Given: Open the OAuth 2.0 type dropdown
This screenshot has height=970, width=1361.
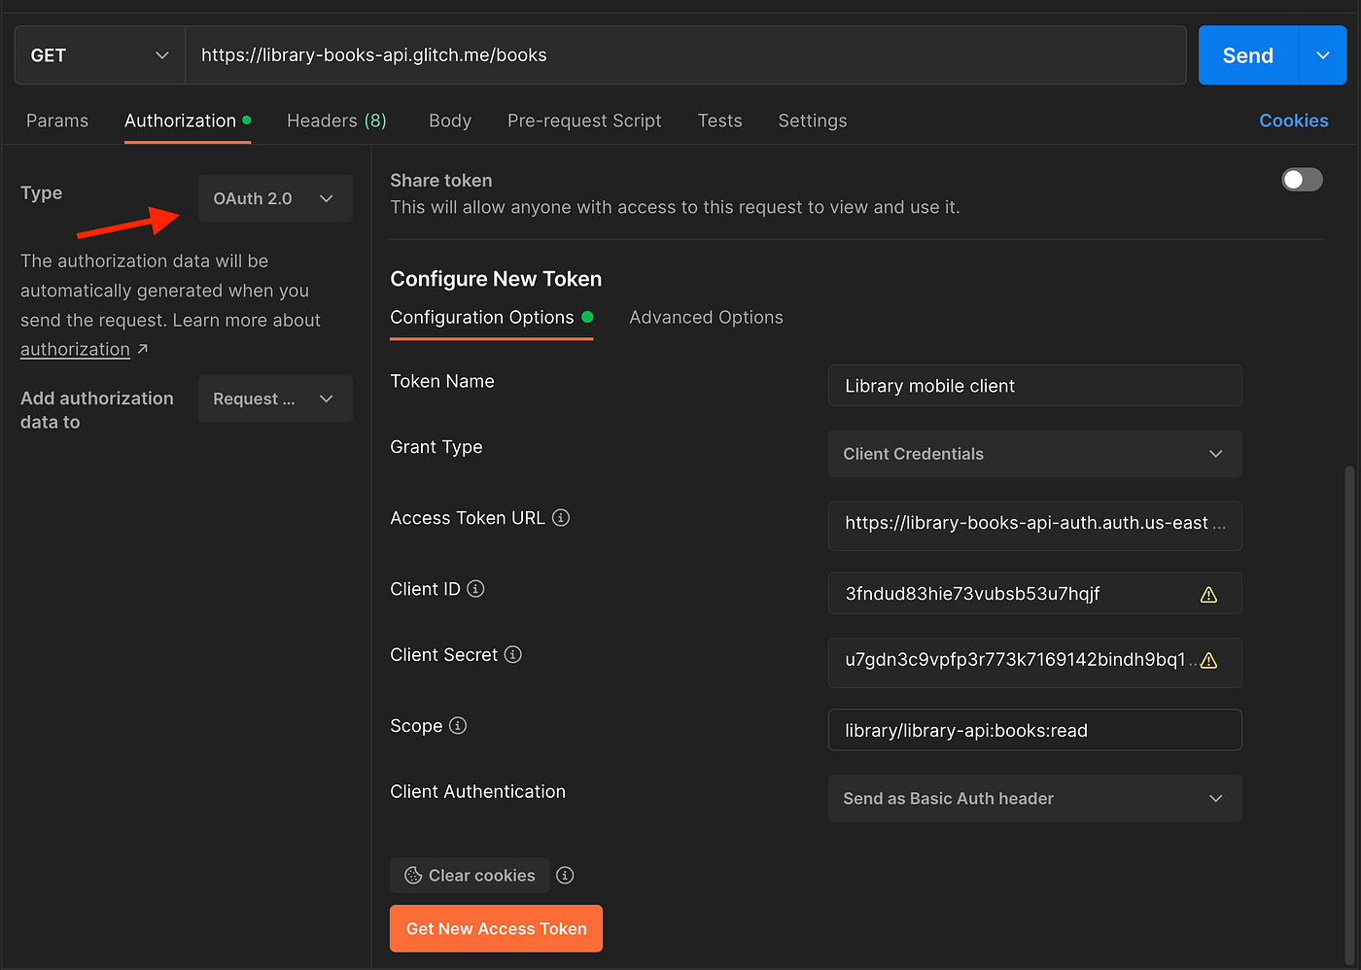Looking at the screenshot, I should 275,198.
